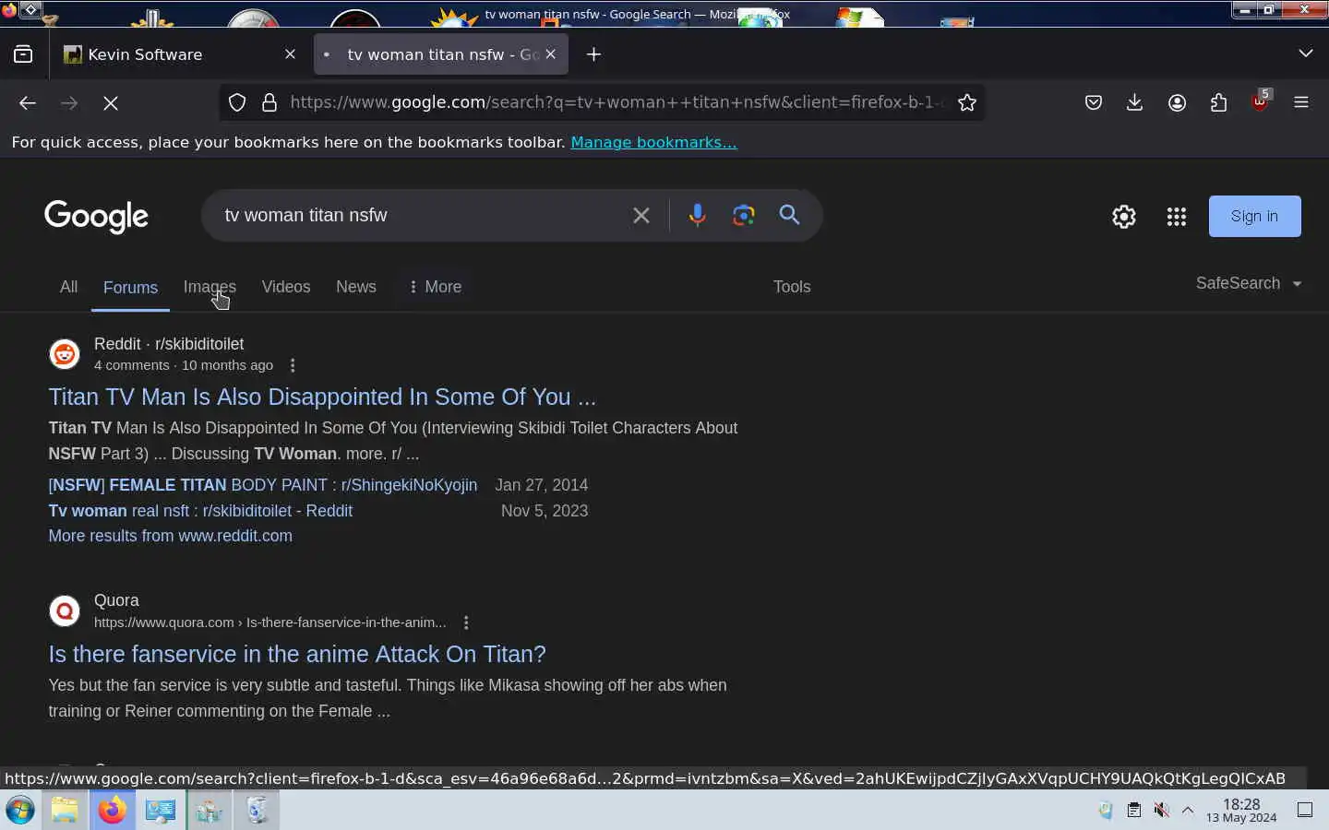Open a new browser tab
The height and width of the screenshot is (830, 1329).
click(x=593, y=54)
